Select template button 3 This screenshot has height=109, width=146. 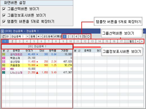[x=72, y=37]
